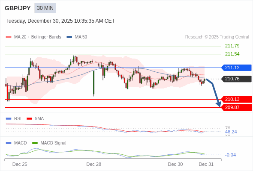Click the Dec 25 date axis label
This screenshot has height=171, width=253.
point(20,164)
